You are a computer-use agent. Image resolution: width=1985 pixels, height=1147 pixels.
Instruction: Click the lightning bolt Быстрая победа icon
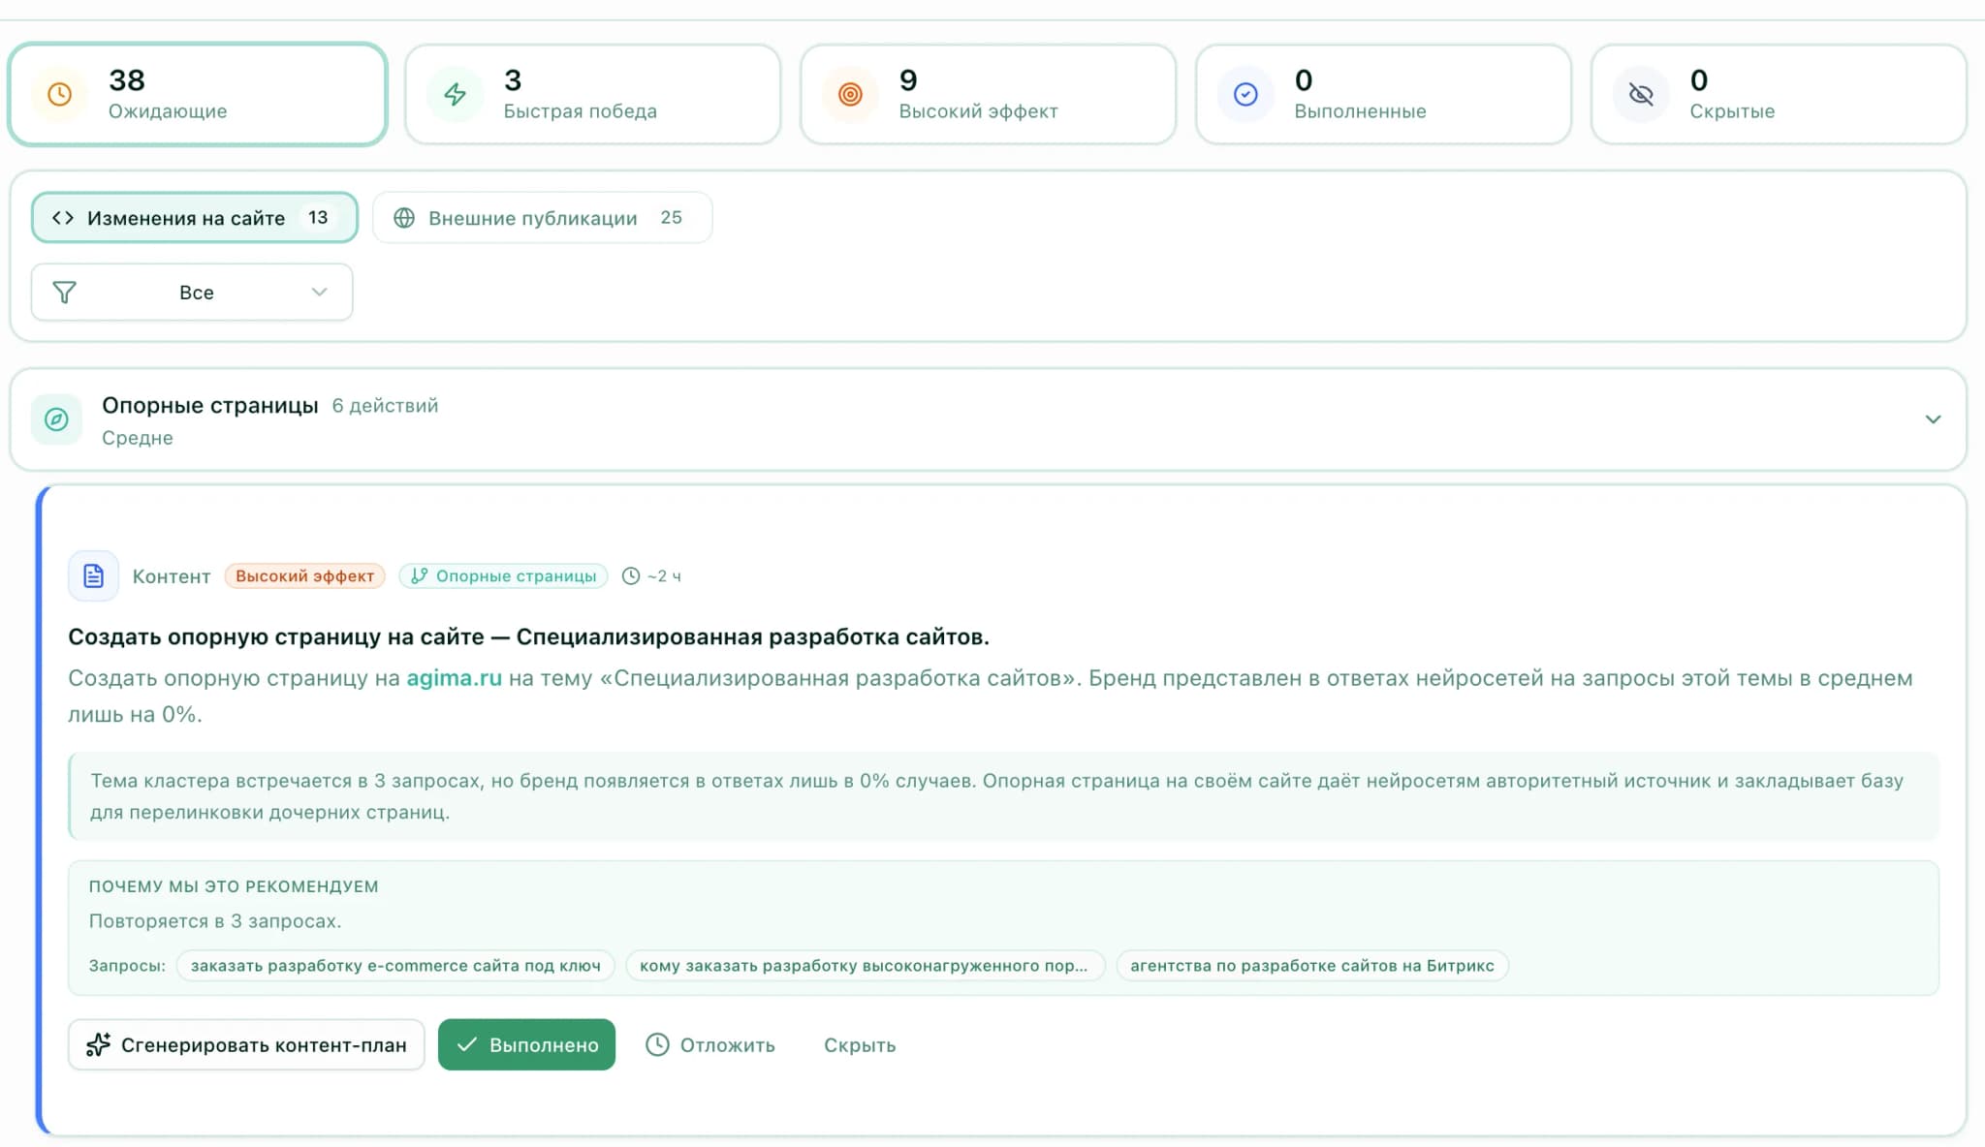[x=455, y=94]
